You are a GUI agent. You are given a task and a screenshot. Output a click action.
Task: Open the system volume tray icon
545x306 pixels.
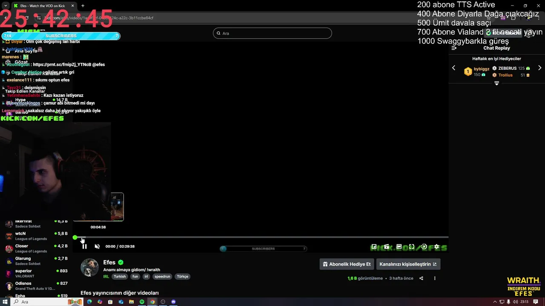pos(516,302)
